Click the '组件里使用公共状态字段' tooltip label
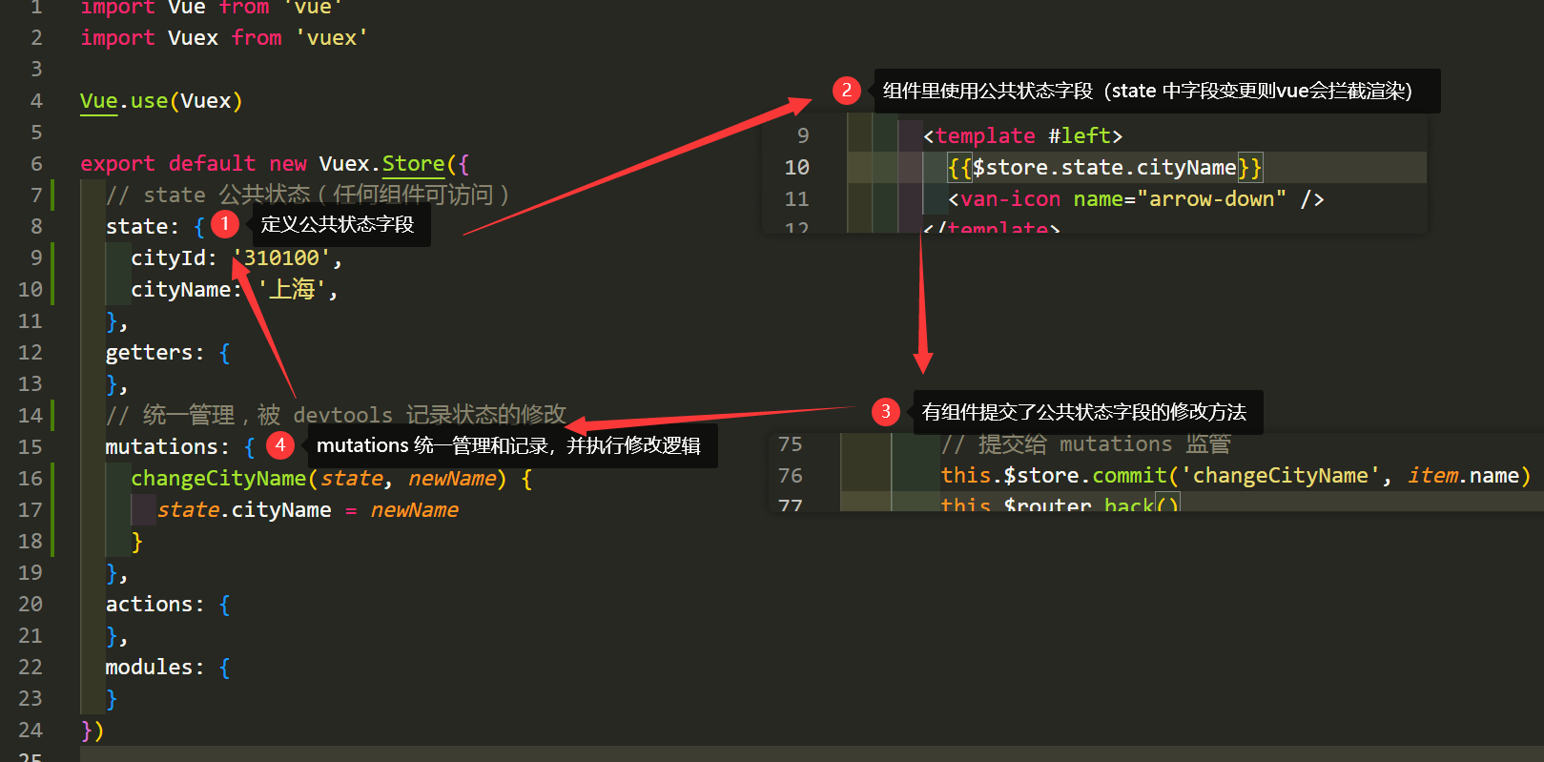Image resolution: width=1544 pixels, height=762 pixels. point(1146,92)
